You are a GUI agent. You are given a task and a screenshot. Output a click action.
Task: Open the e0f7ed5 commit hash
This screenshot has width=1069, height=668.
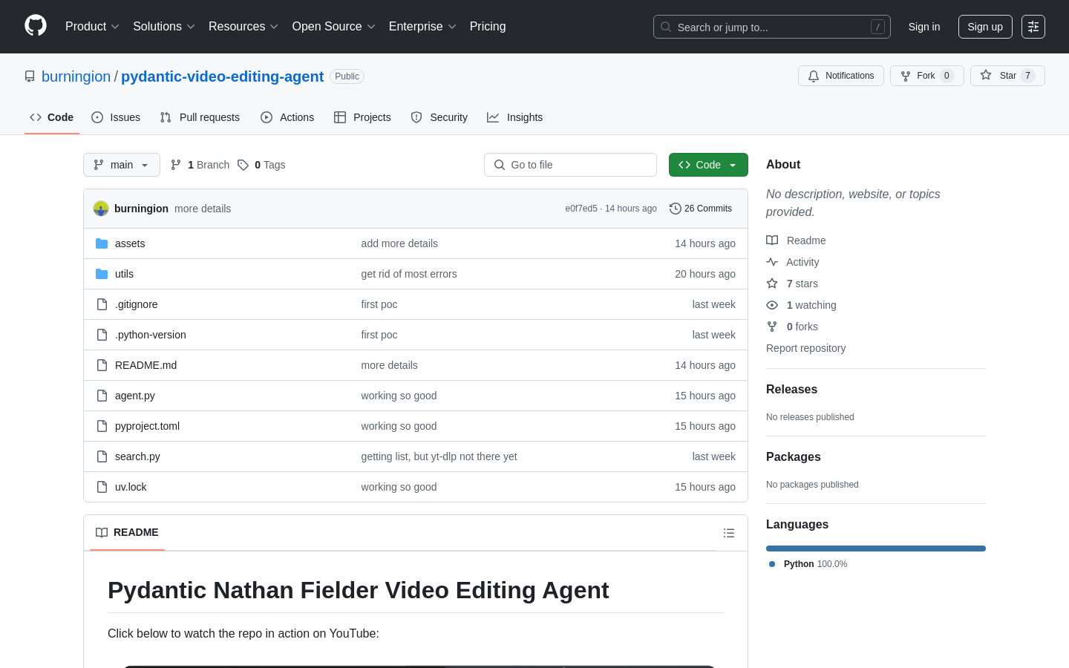coord(581,209)
